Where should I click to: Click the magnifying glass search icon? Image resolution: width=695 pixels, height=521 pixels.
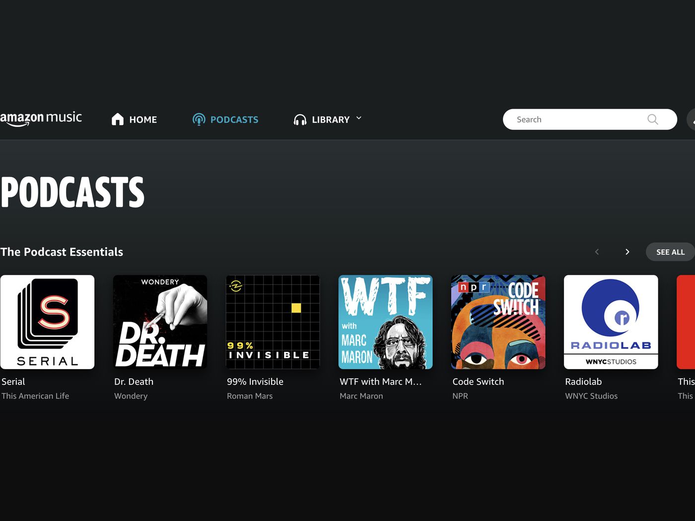point(652,120)
